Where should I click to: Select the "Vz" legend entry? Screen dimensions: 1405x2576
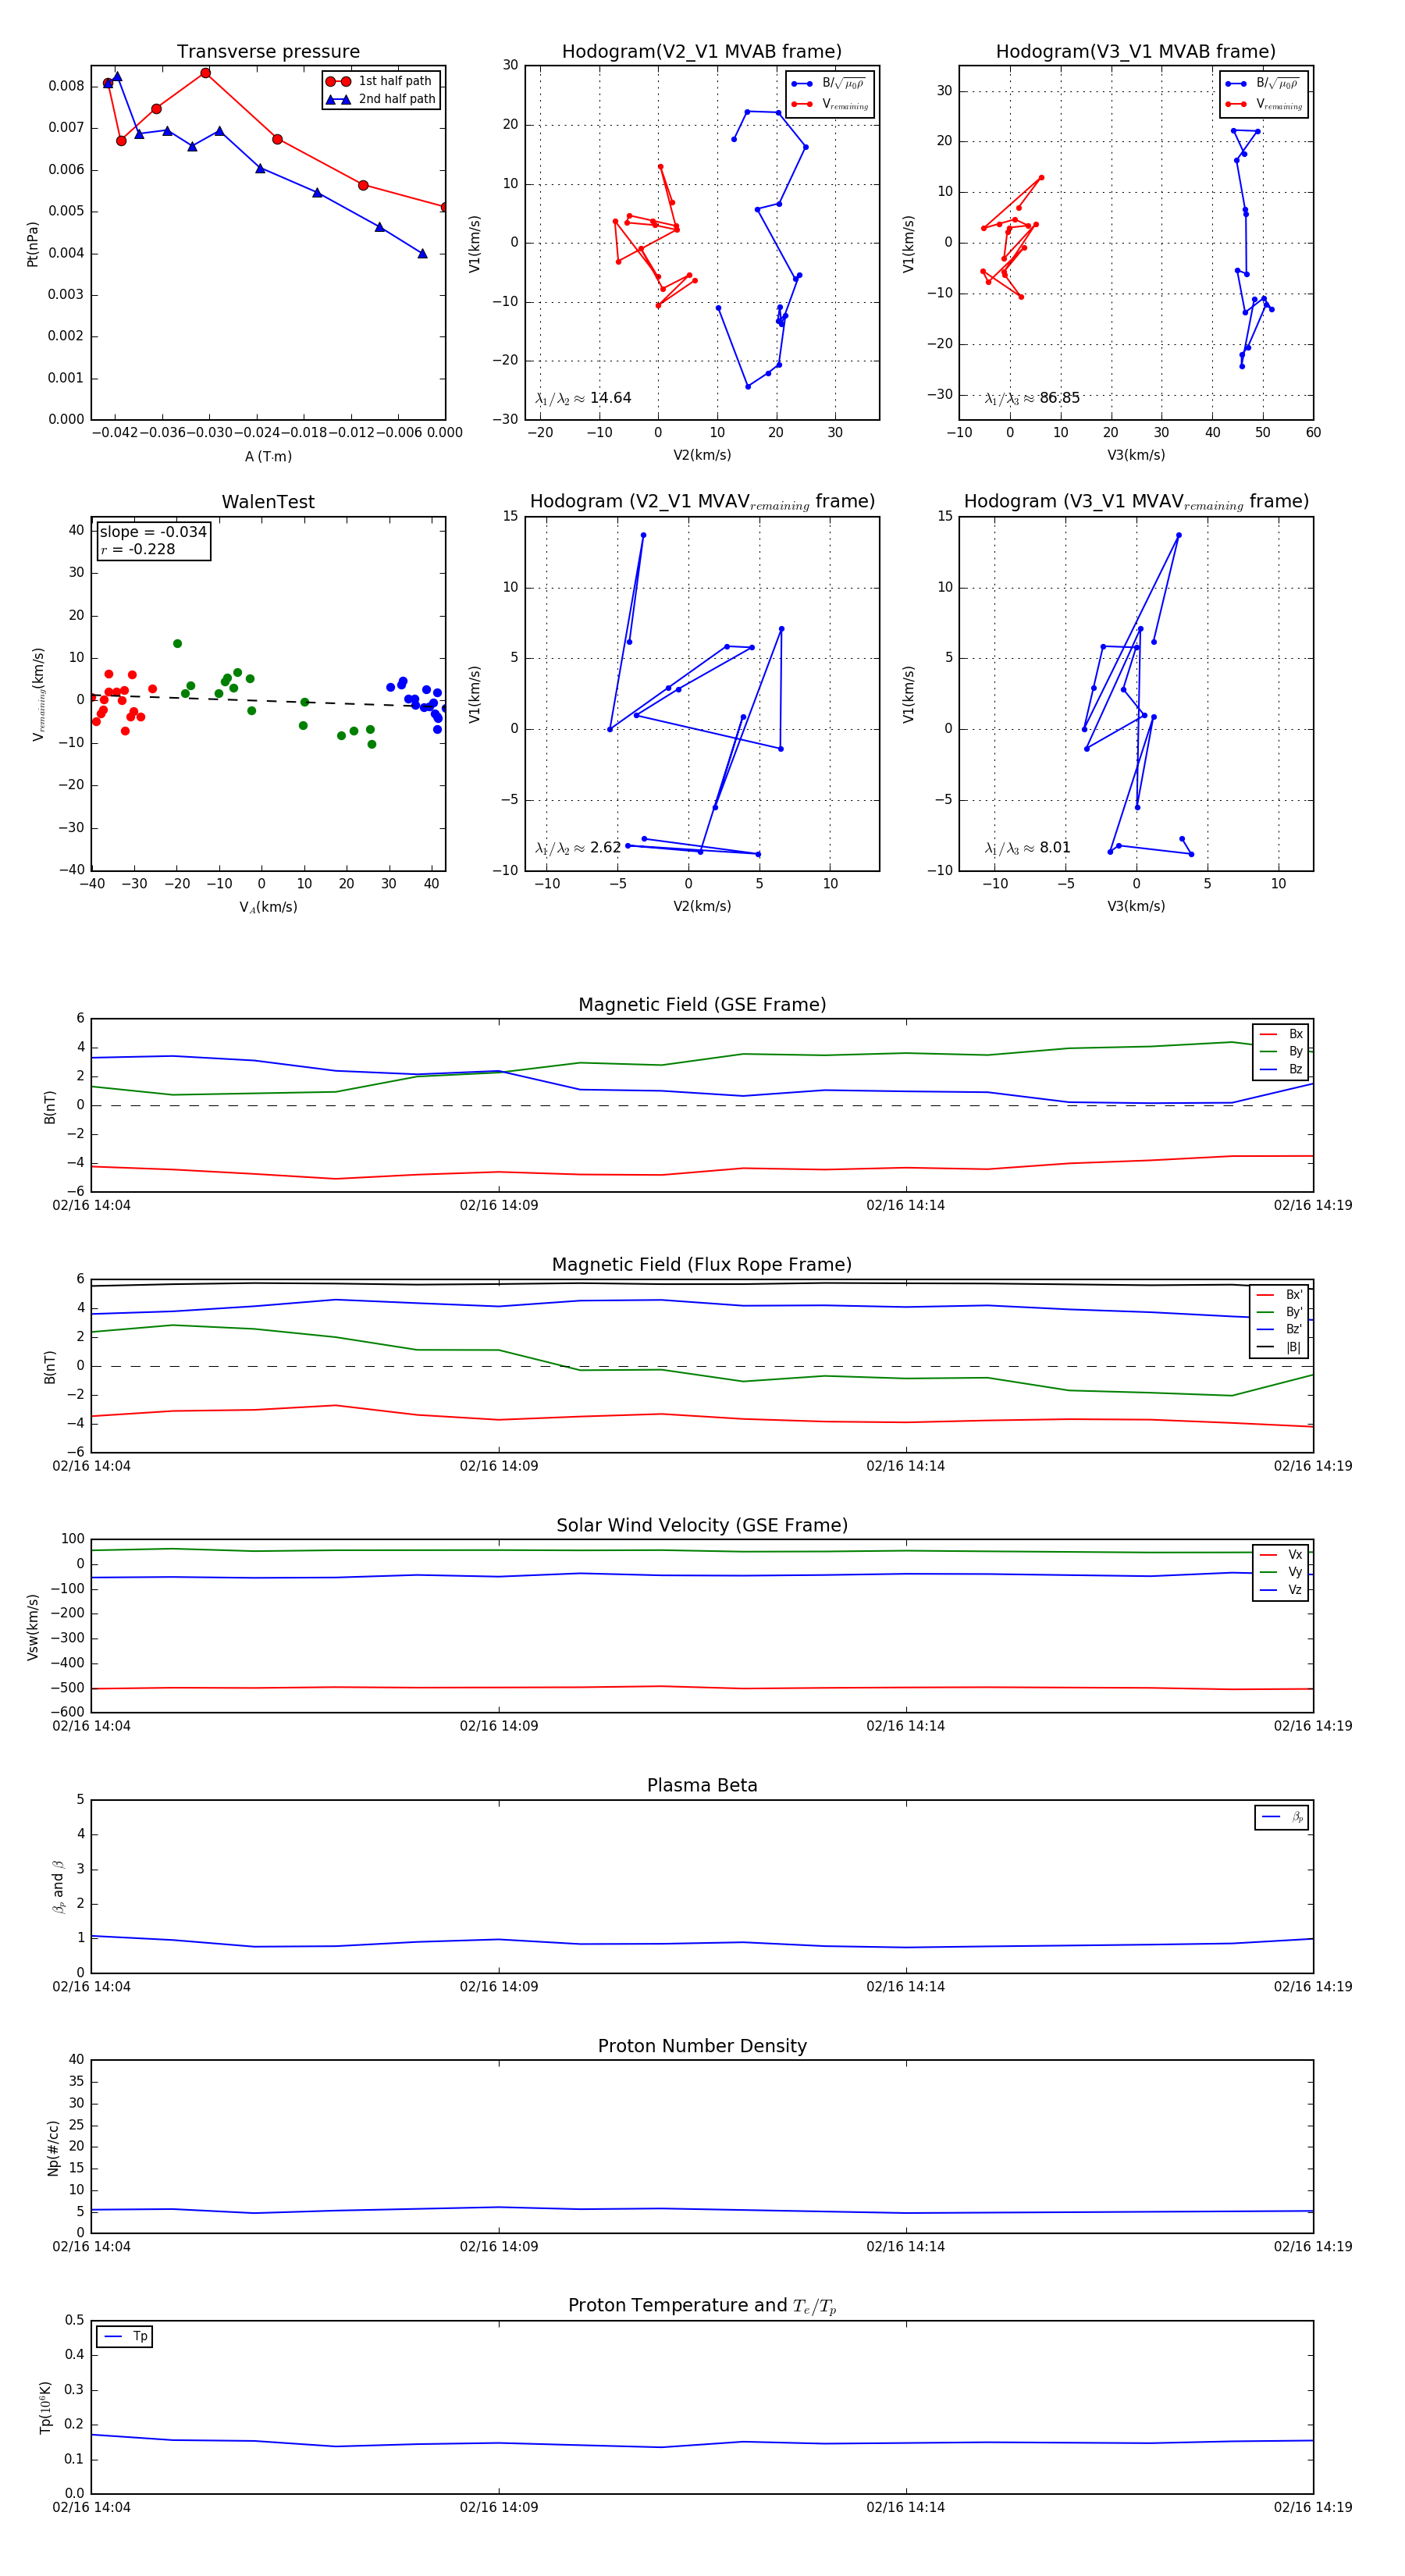[x=1281, y=1590]
